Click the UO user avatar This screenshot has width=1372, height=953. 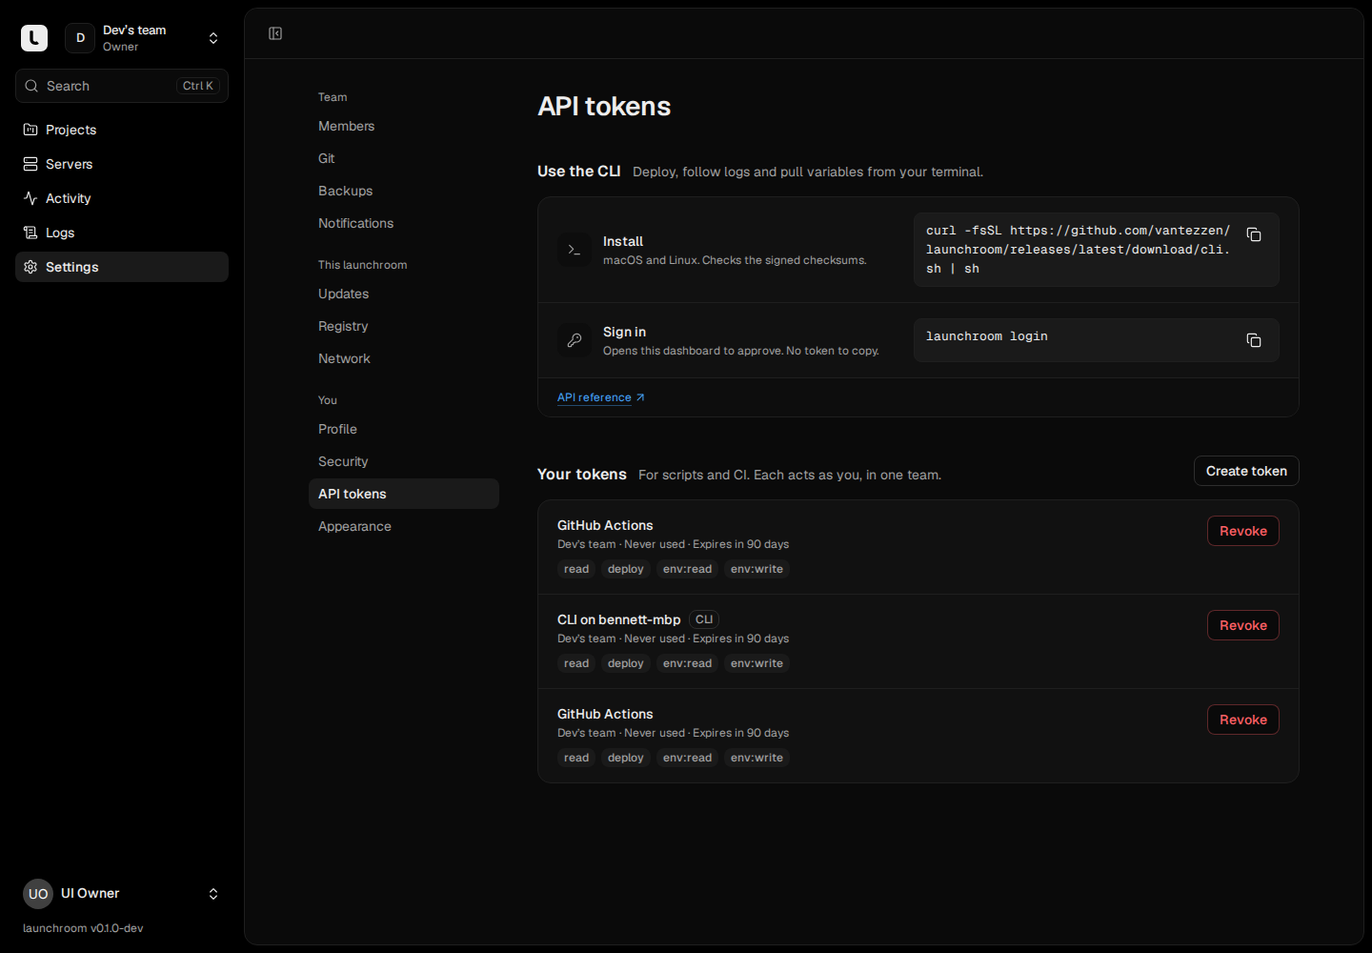[38, 894]
